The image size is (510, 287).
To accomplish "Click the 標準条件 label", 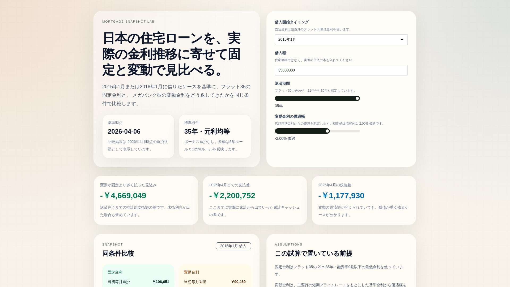I will (192, 123).
